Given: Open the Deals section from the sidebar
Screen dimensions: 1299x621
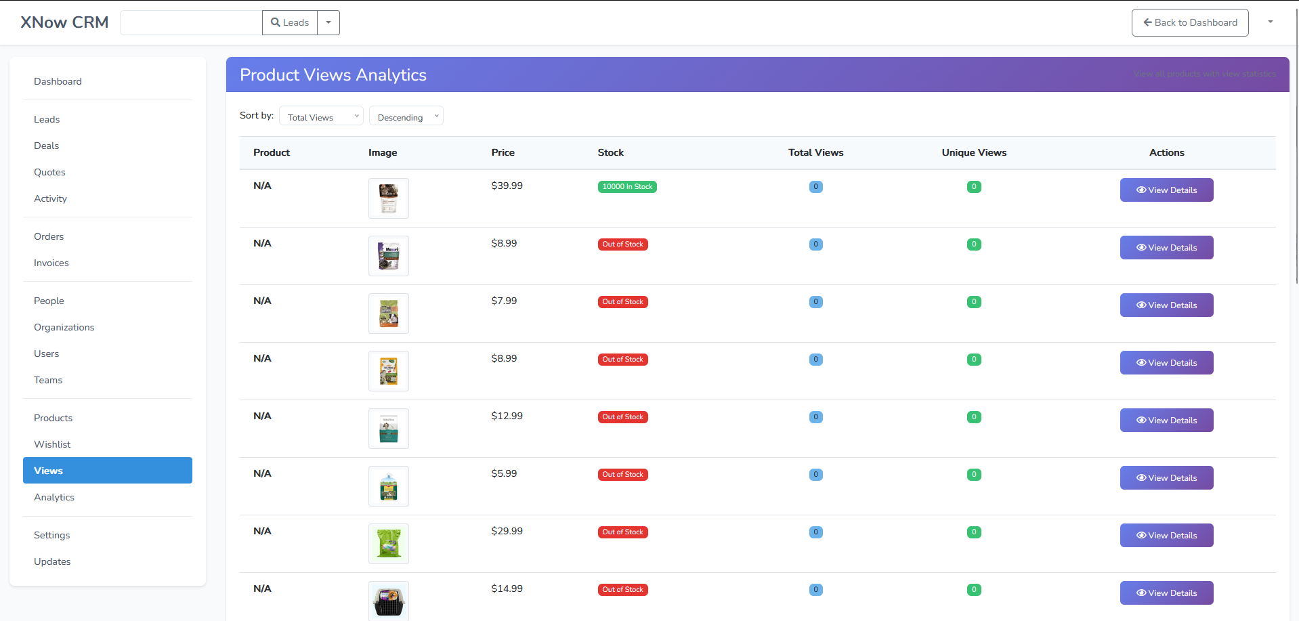Looking at the screenshot, I should point(46,146).
